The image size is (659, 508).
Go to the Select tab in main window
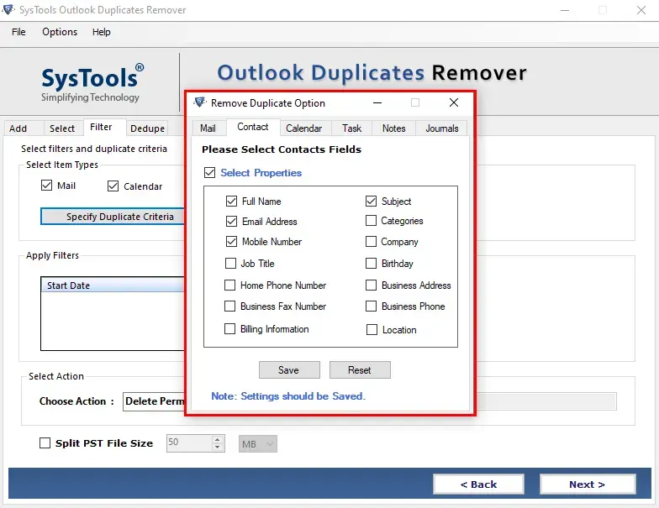62,128
